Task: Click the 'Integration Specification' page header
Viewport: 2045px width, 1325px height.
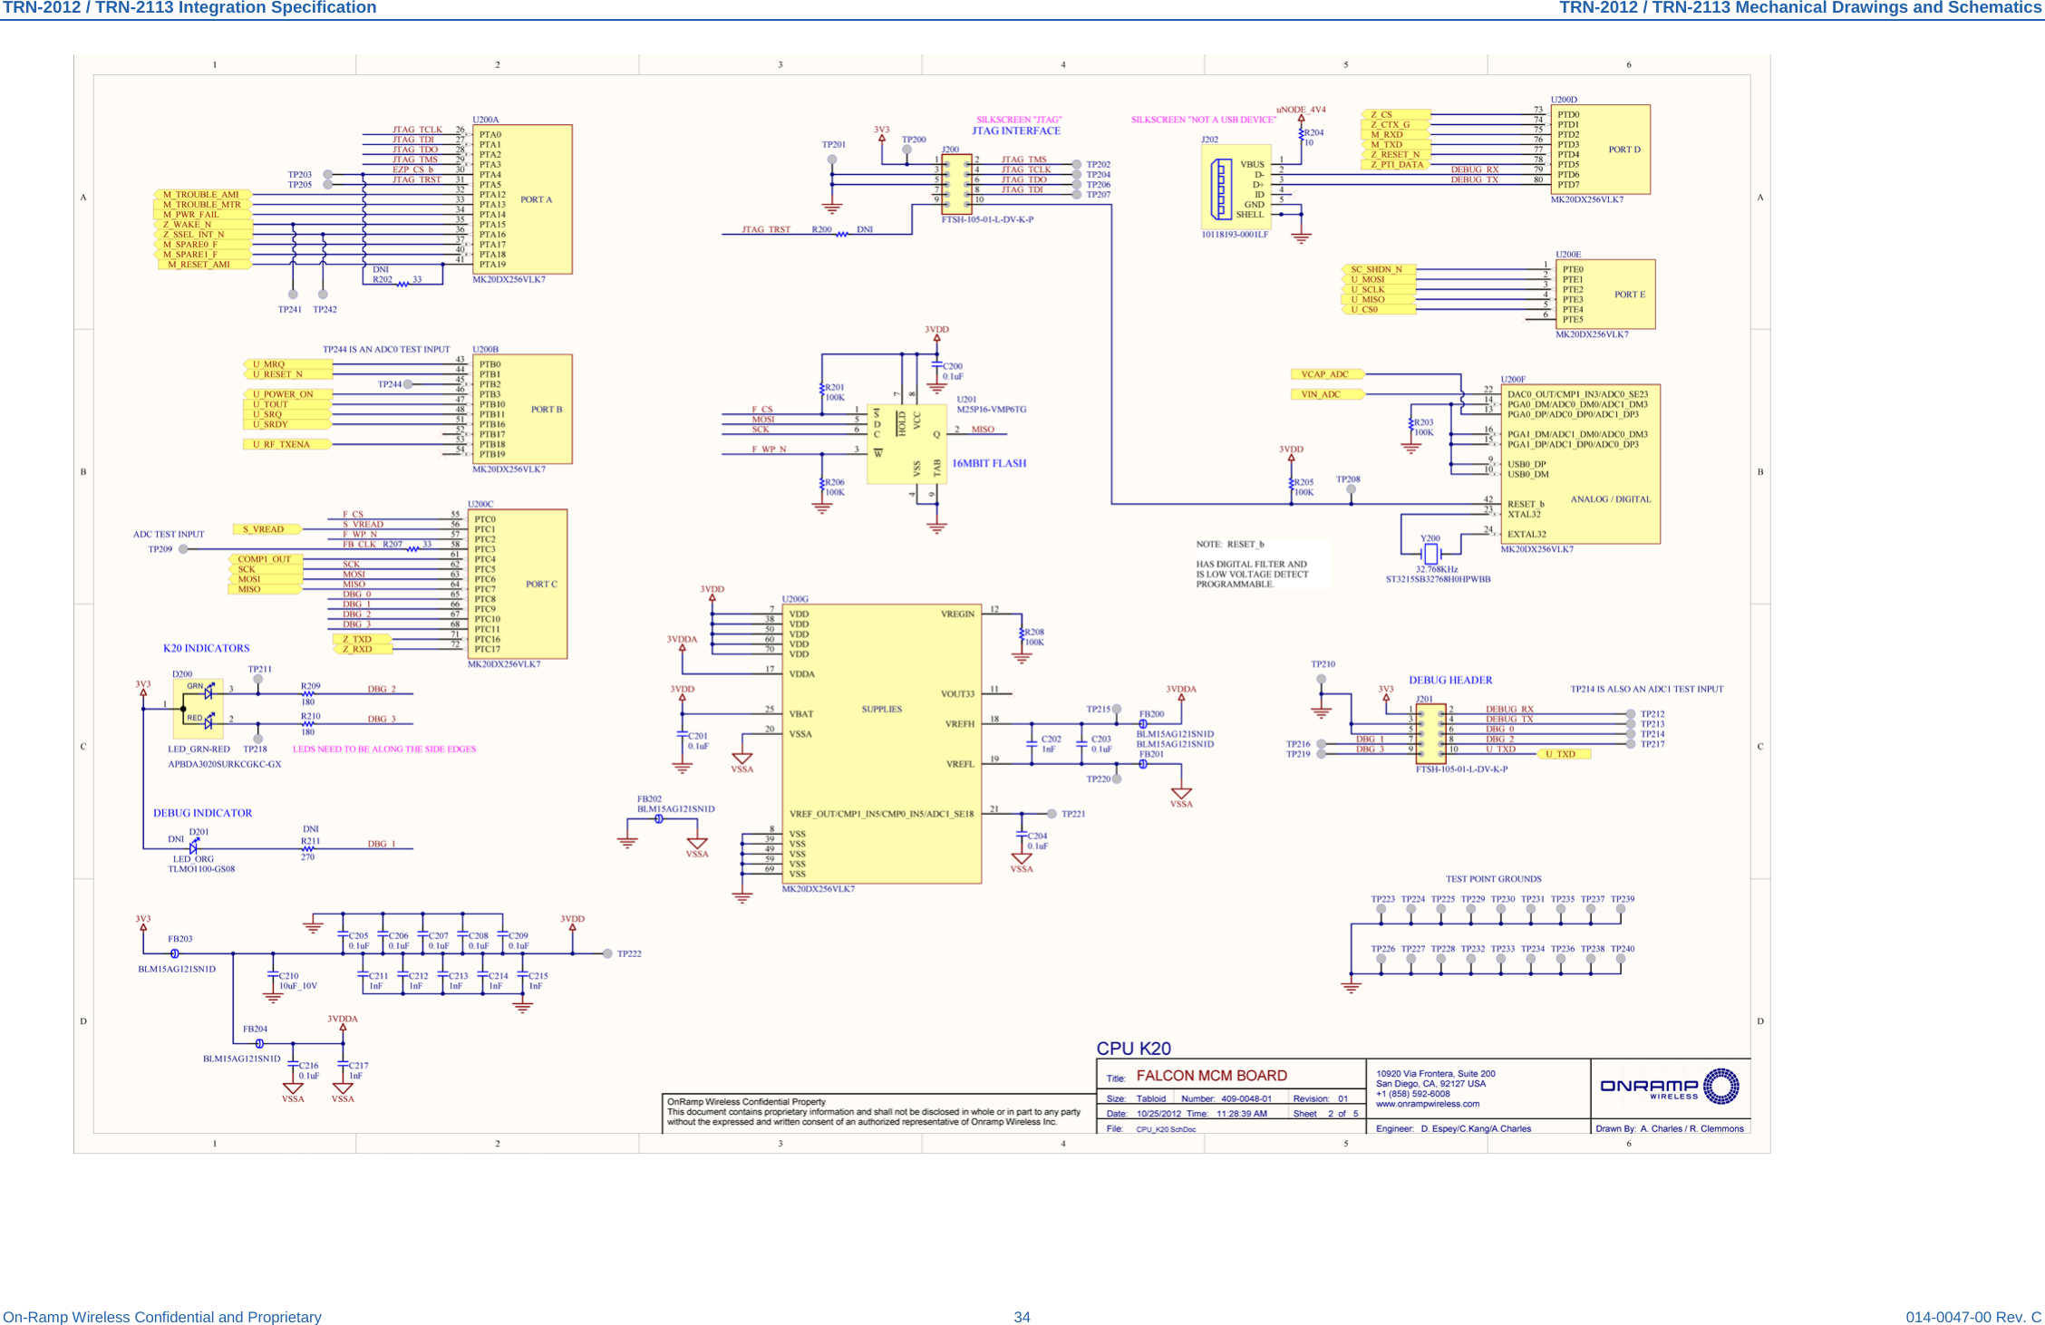Action: click(189, 8)
